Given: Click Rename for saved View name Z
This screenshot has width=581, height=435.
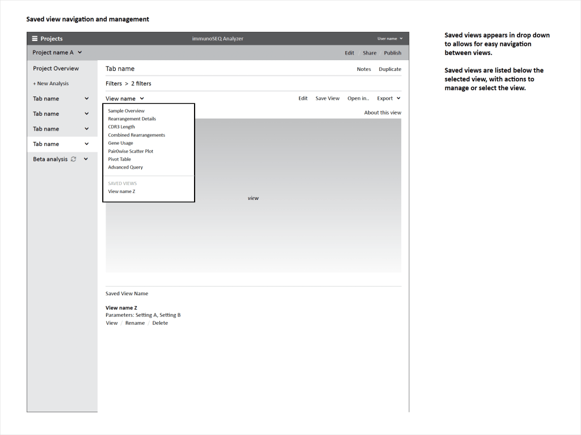Looking at the screenshot, I should (x=135, y=323).
